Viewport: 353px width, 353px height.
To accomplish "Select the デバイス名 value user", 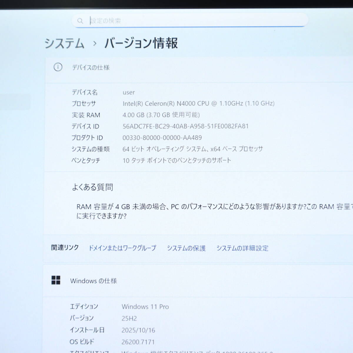I will 129,92.
